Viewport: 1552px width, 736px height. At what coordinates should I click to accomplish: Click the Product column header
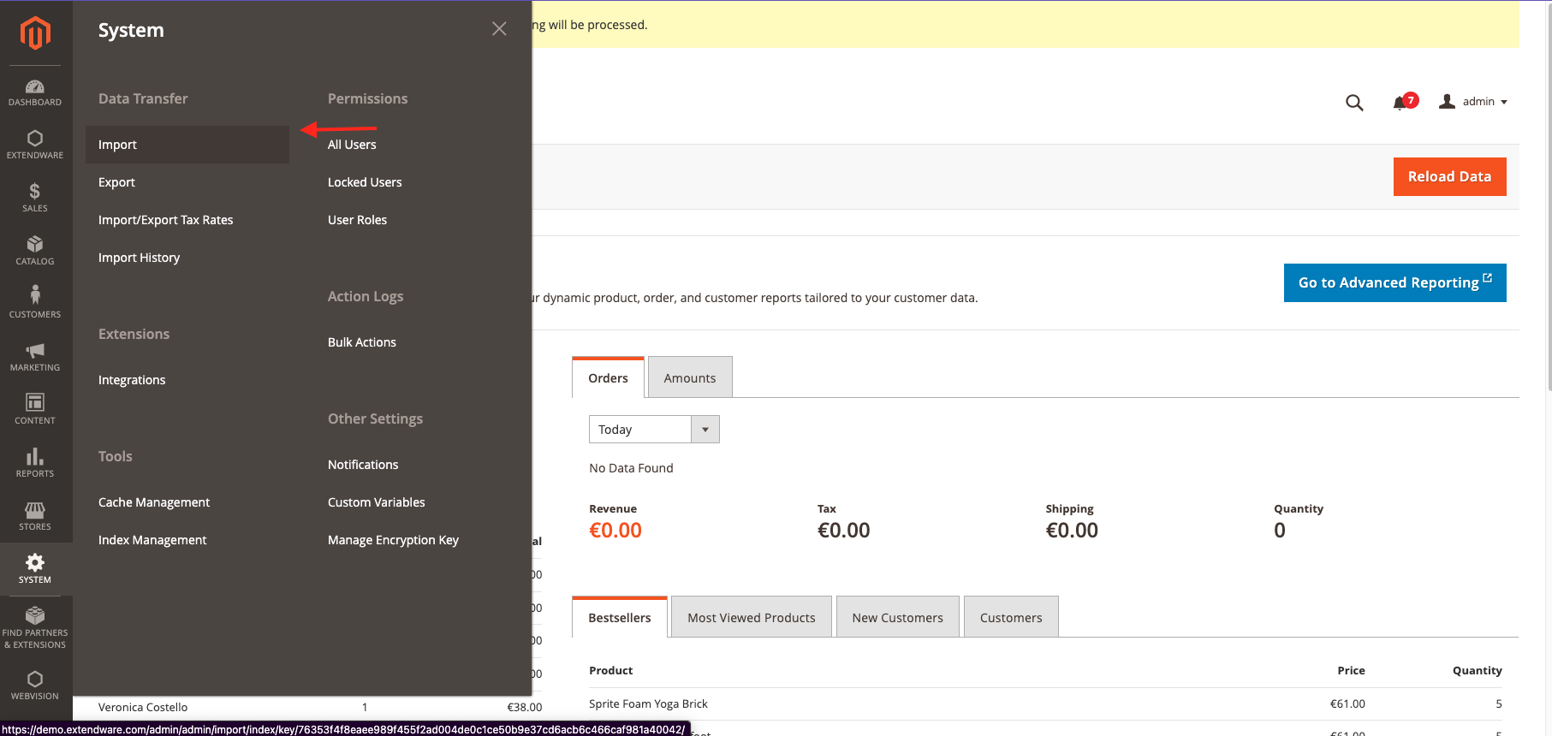click(611, 670)
